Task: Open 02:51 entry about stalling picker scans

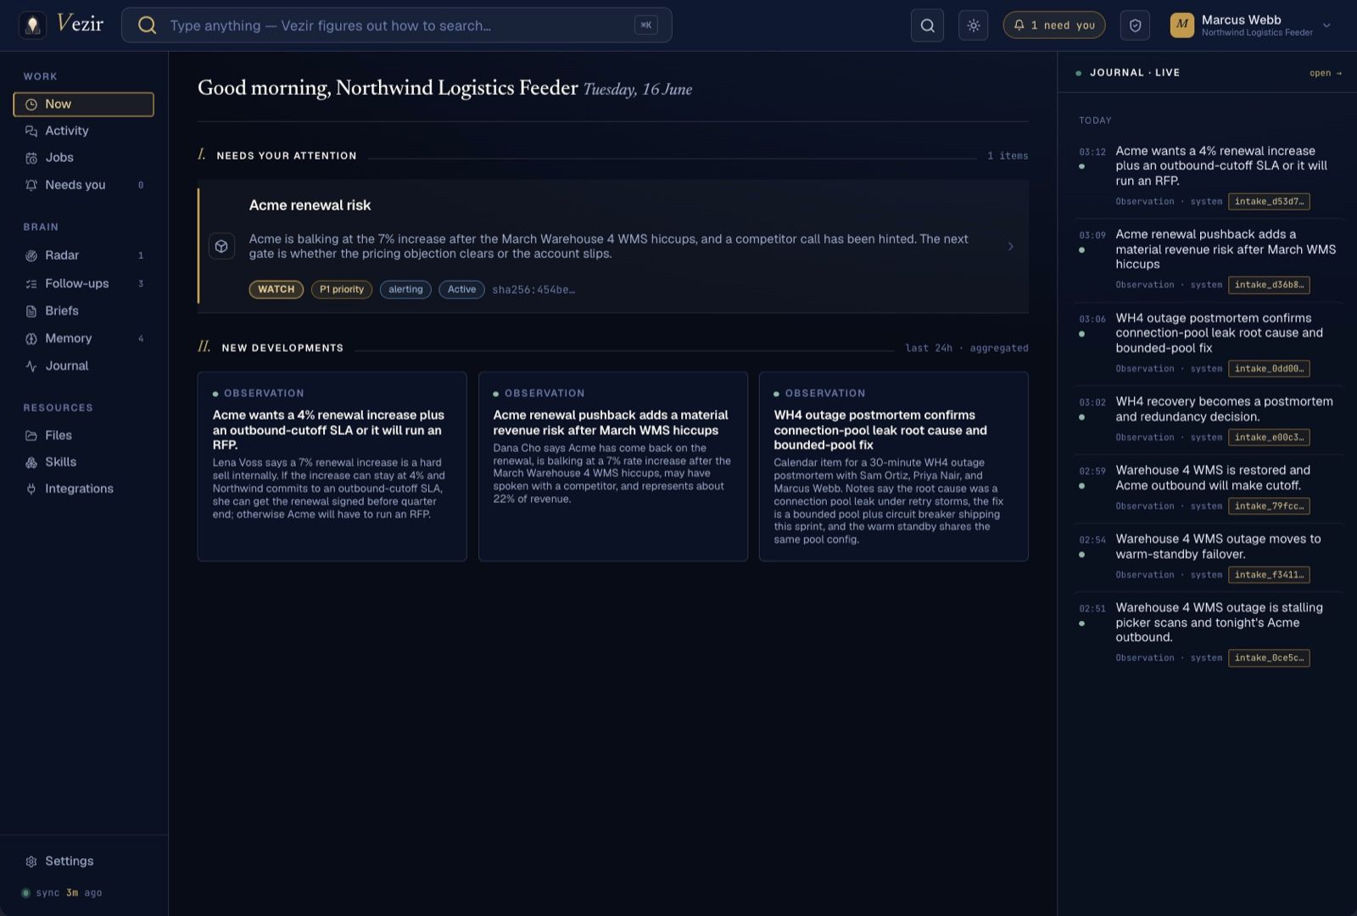Action: click(x=1209, y=632)
